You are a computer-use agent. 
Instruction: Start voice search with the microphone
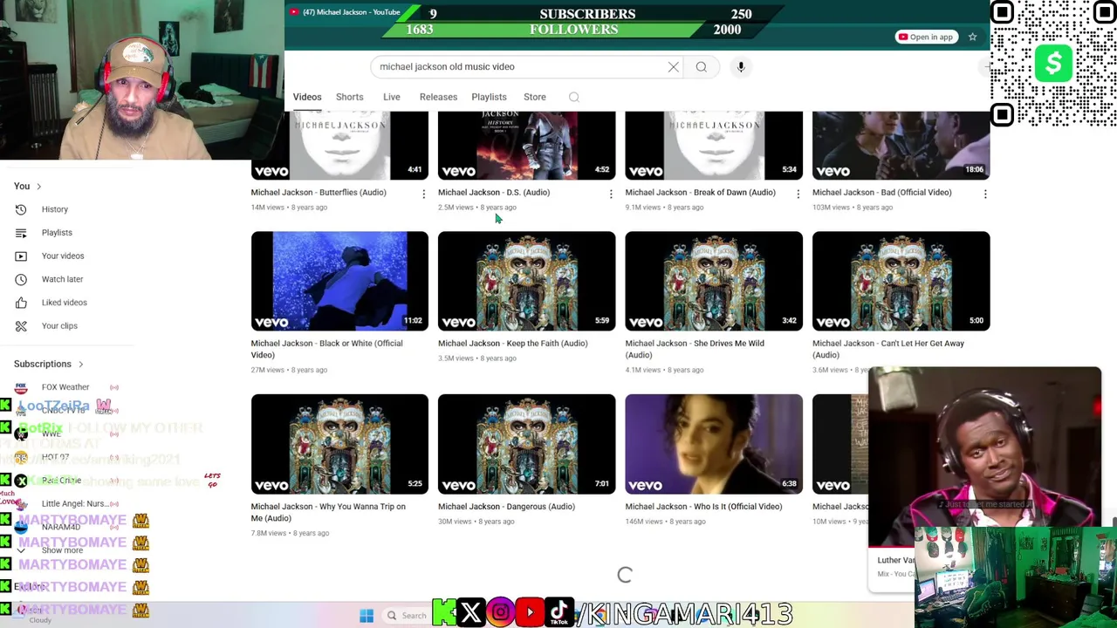(741, 66)
